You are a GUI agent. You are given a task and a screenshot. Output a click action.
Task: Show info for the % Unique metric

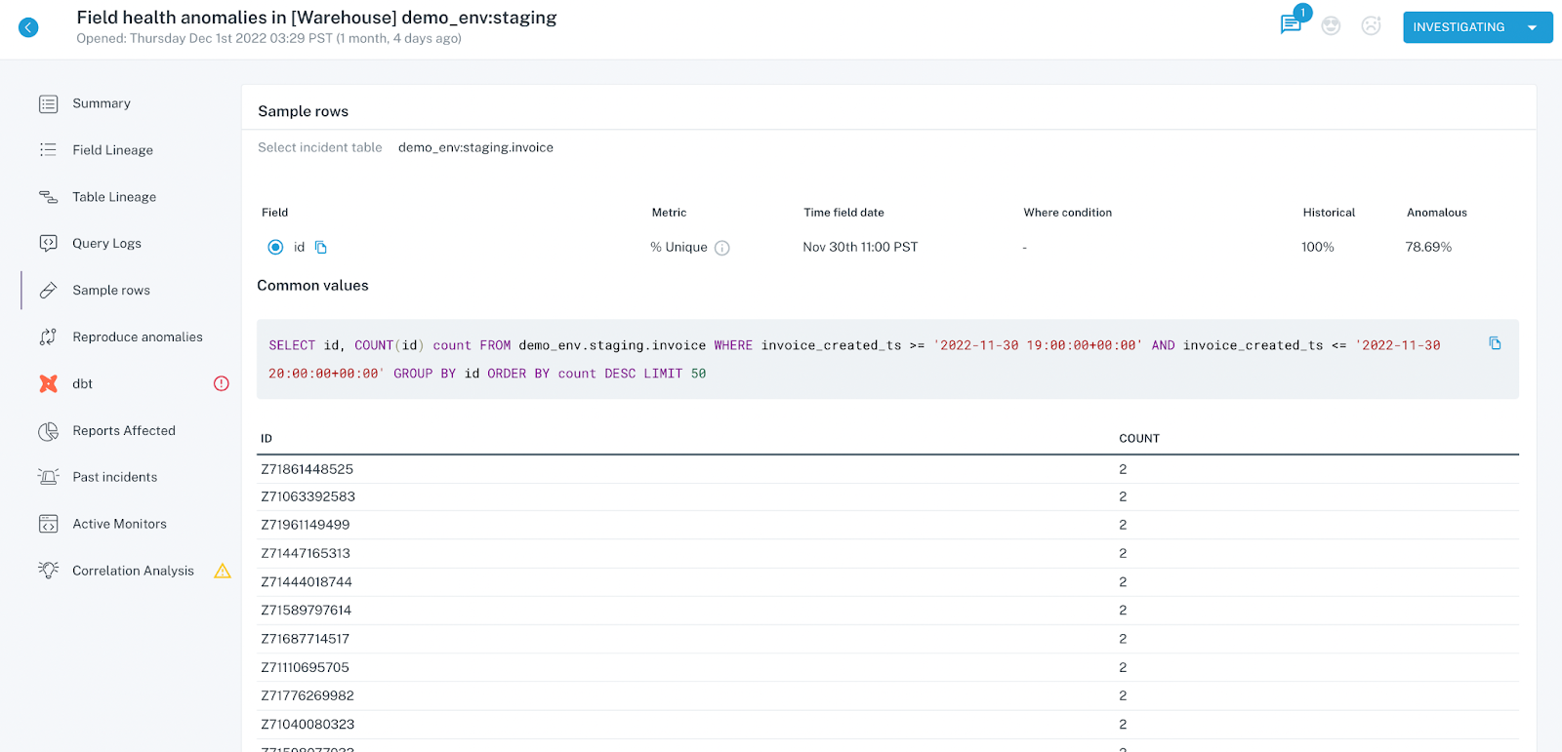(x=722, y=248)
